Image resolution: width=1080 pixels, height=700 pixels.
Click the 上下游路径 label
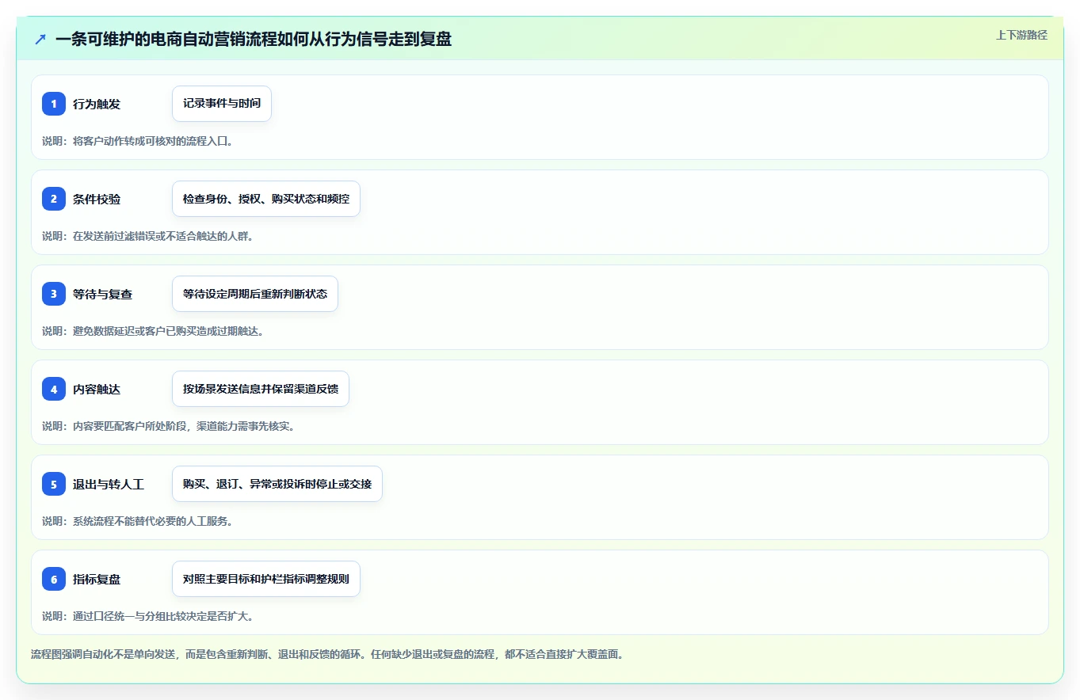[1021, 35]
